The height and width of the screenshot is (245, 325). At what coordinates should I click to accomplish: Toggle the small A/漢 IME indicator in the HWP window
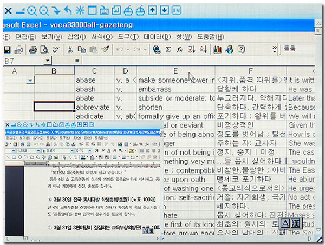pos(148,231)
